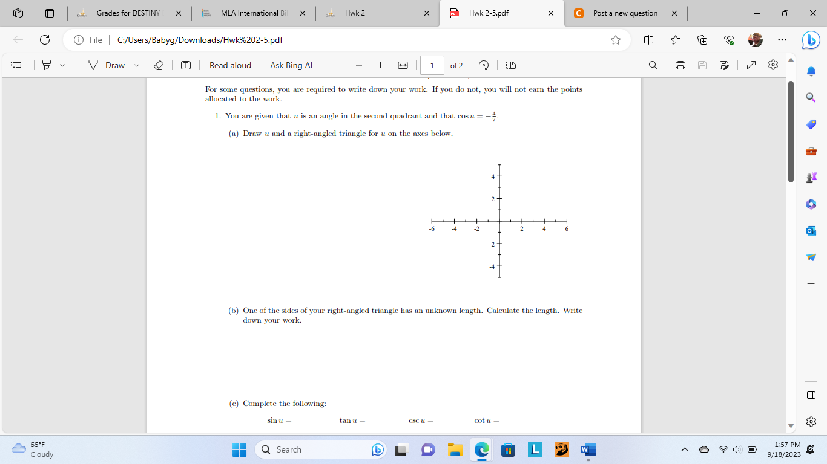Open sidebar notifications bell

811,71
